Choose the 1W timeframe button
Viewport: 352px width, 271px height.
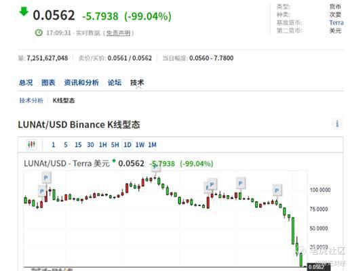[x=140, y=145]
